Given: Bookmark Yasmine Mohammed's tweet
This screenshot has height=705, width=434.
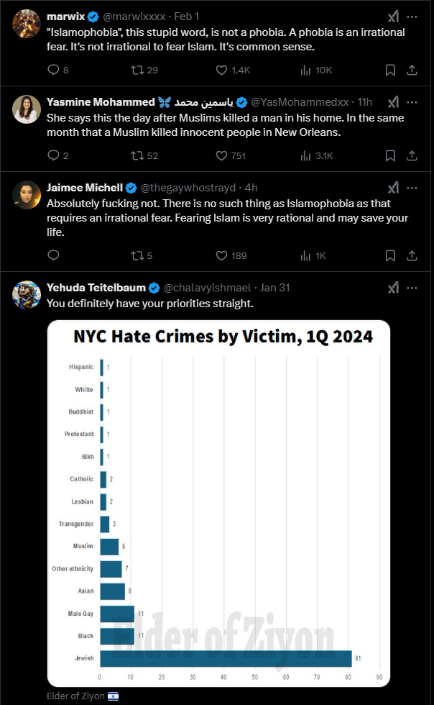Looking at the screenshot, I should pos(390,155).
